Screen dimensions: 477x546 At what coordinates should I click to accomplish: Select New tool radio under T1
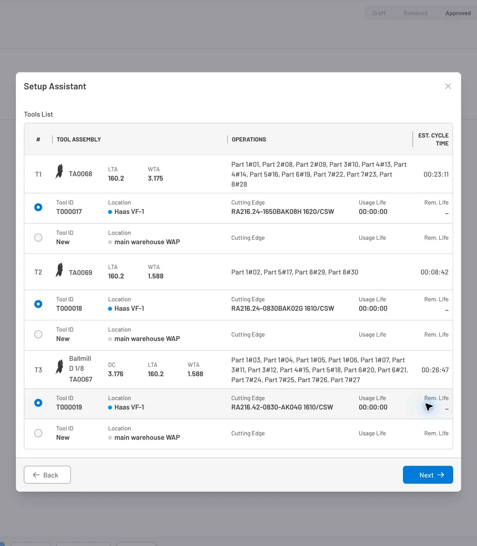click(38, 237)
